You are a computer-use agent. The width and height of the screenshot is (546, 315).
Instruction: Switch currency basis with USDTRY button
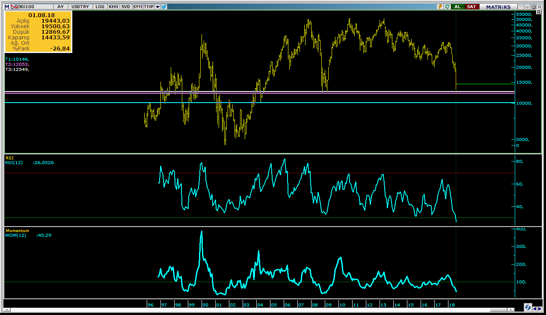(80, 7)
